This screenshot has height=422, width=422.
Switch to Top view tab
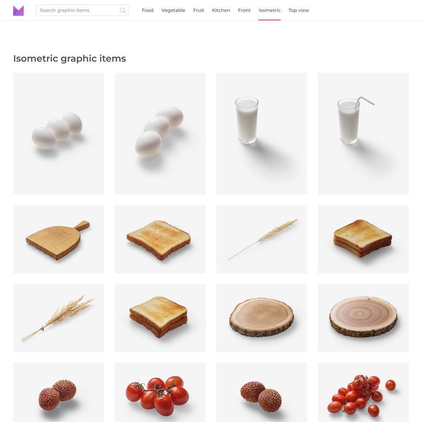(299, 10)
